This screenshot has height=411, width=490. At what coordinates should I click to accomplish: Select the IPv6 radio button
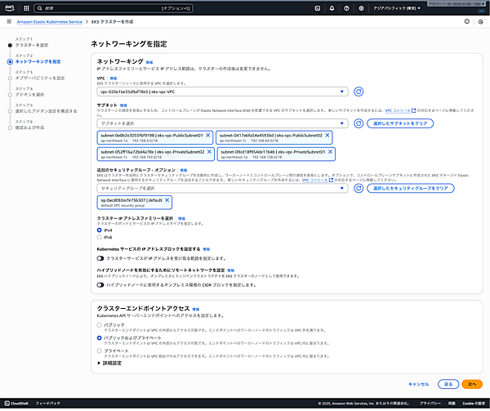coord(100,235)
